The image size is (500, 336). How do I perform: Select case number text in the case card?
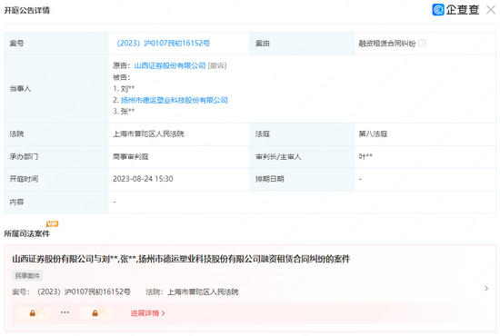(72, 292)
